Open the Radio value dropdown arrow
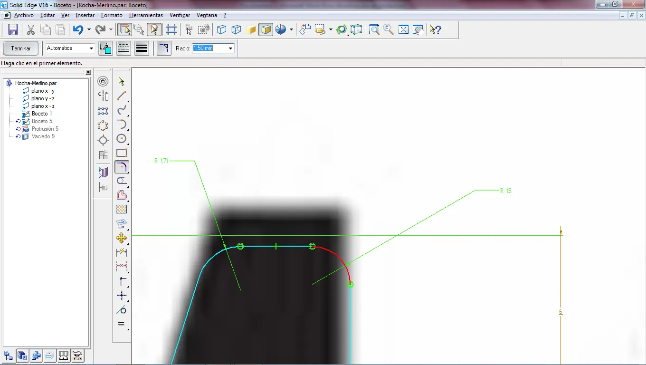646x365 pixels. (230, 48)
